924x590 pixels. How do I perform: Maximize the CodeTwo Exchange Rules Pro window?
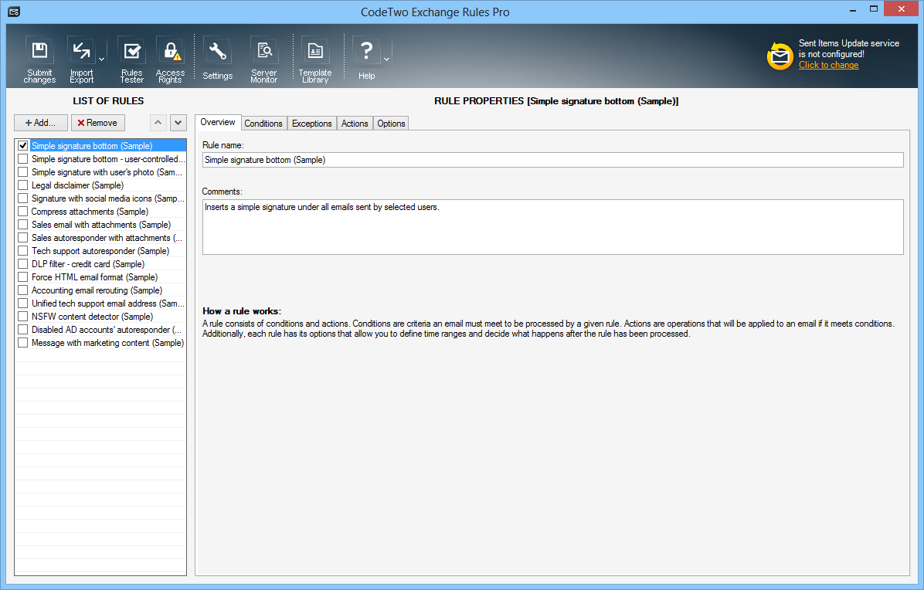click(874, 9)
